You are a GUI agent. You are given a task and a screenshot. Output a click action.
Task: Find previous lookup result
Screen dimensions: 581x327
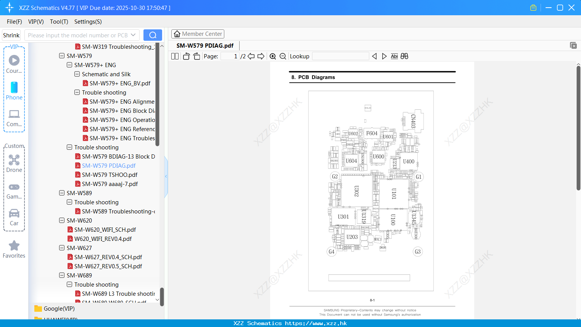pyautogui.click(x=374, y=56)
